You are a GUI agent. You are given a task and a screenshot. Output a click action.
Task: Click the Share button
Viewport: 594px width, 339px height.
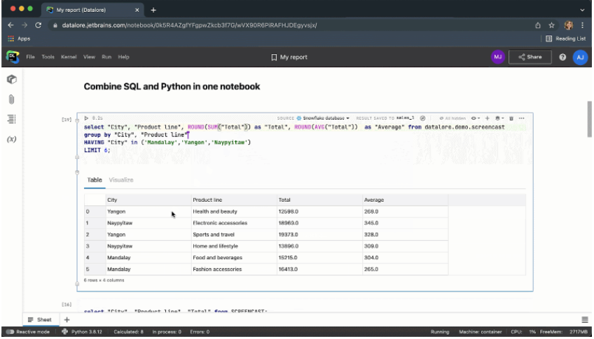[x=530, y=57]
